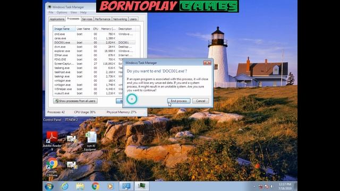The width and height of the screenshot is (340, 191).
Task: Select the DOC001.exe process row
Action: 95,42
